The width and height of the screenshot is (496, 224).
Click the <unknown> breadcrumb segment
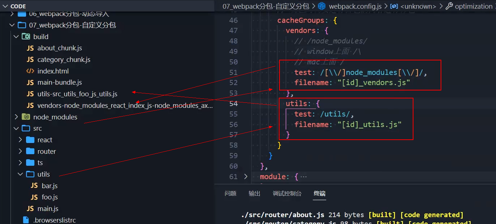[418, 6]
